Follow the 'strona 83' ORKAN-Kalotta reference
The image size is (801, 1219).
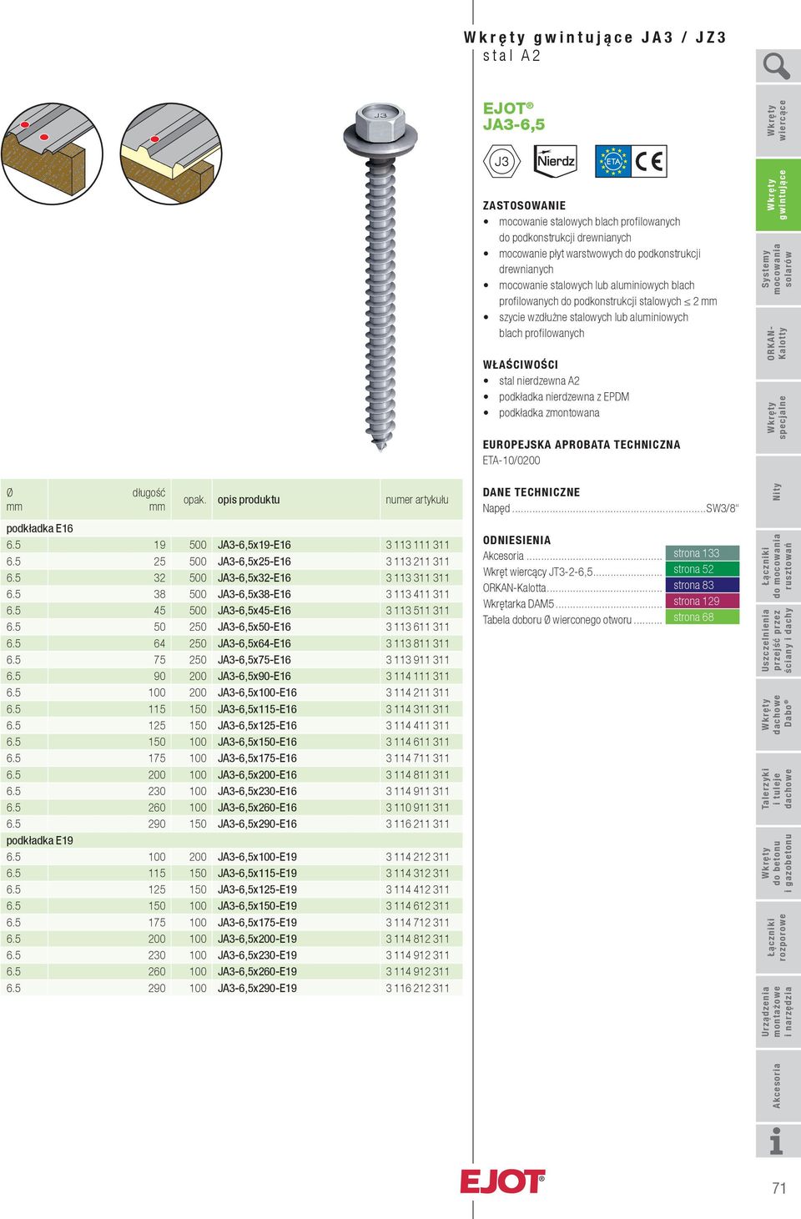pyautogui.click(x=702, y=585)
